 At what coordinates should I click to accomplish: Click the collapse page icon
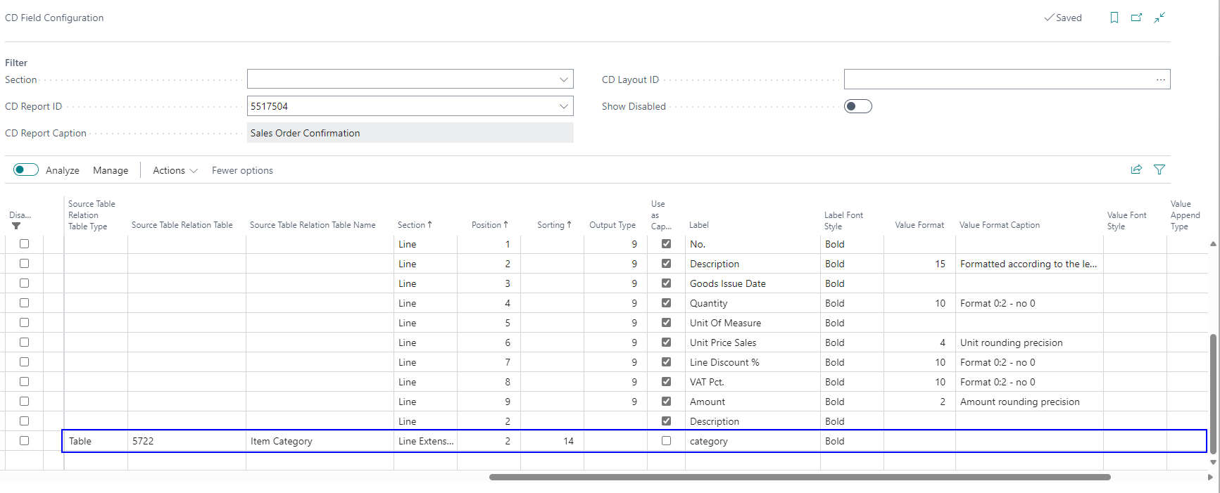[1159, 18]
